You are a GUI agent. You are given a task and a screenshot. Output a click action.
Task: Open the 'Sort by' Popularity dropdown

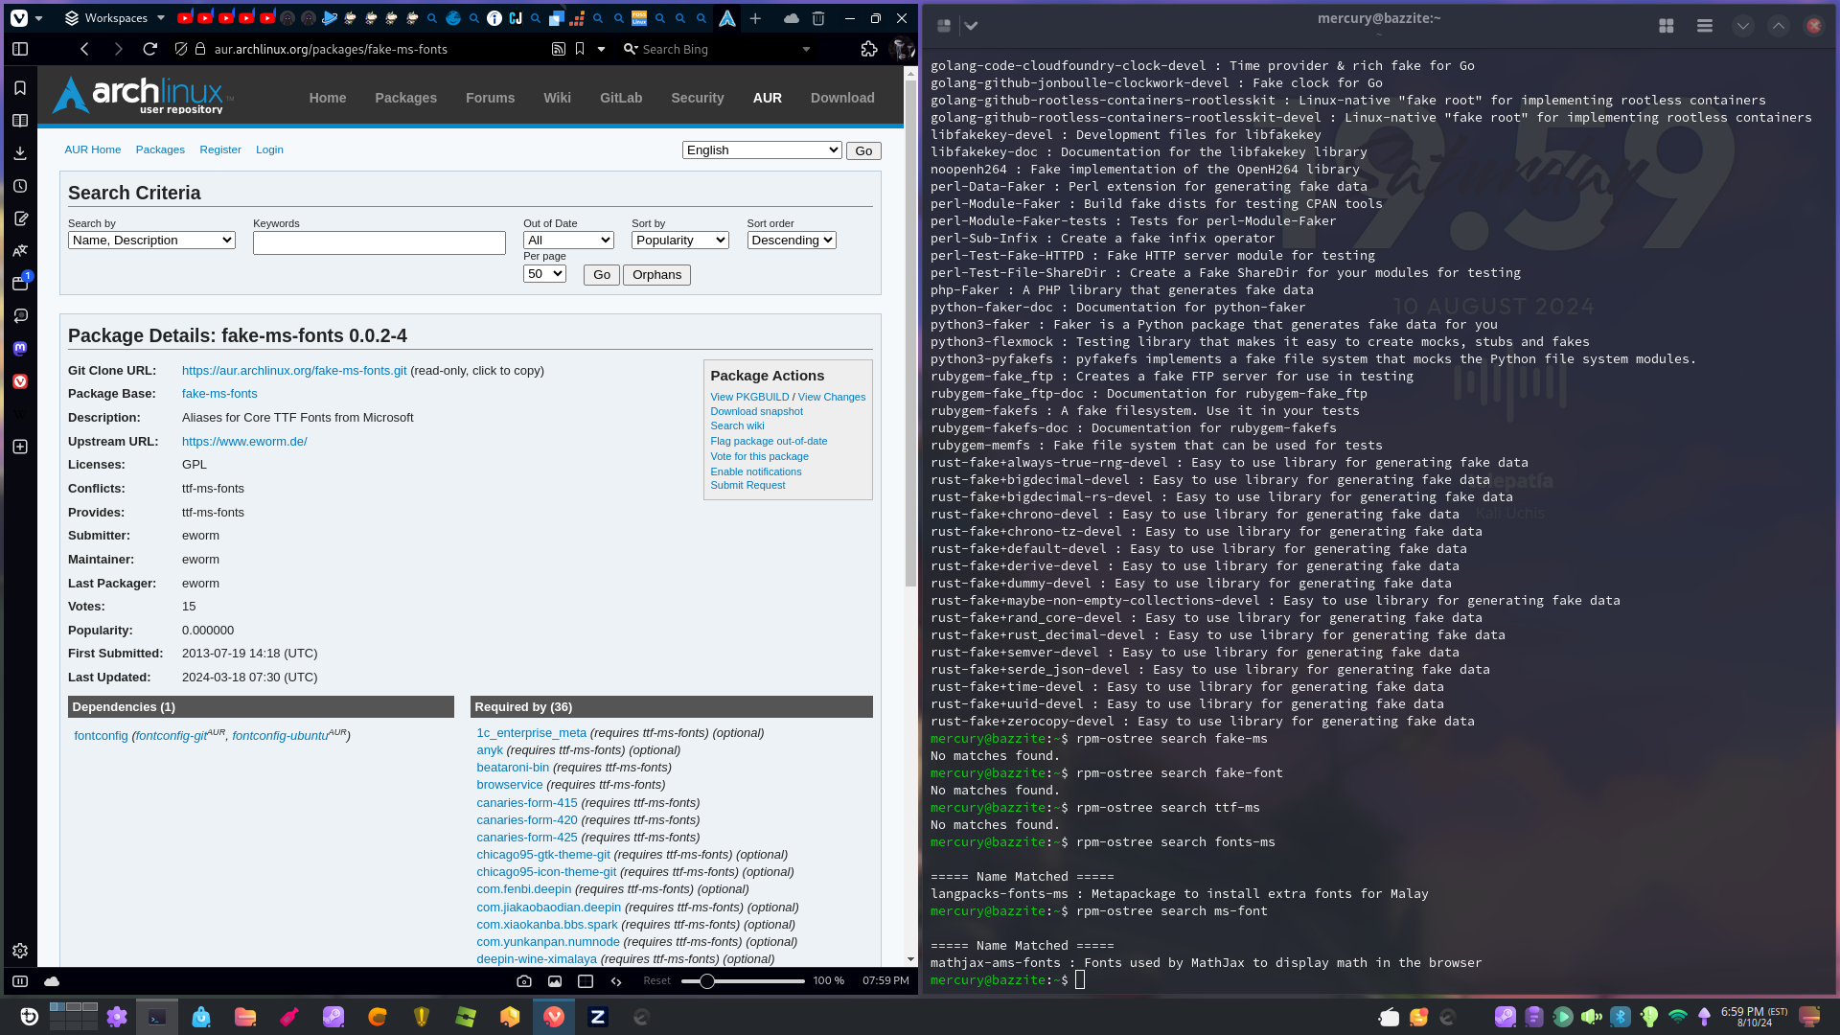click(679, 241)
